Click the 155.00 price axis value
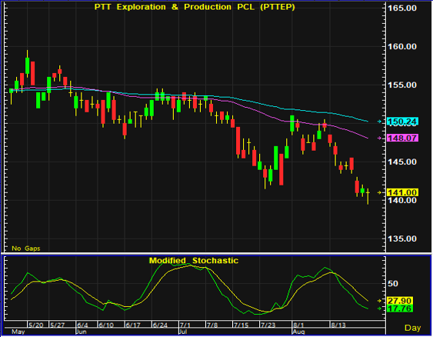The width and height of the screenshot is (433, 337). coord(402,85)
